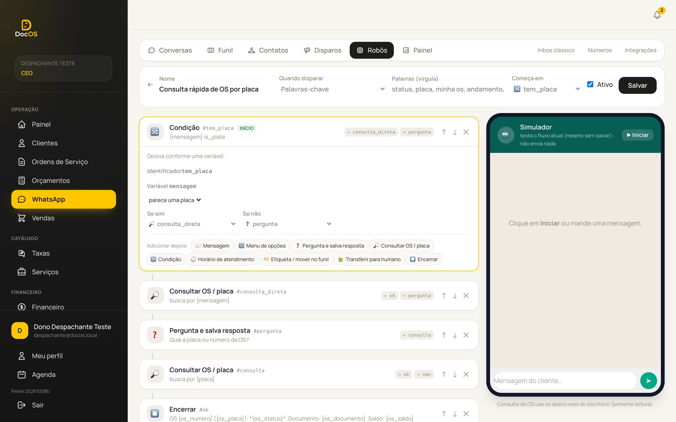Open the Painel tab in the top bar

coord(417,50)
